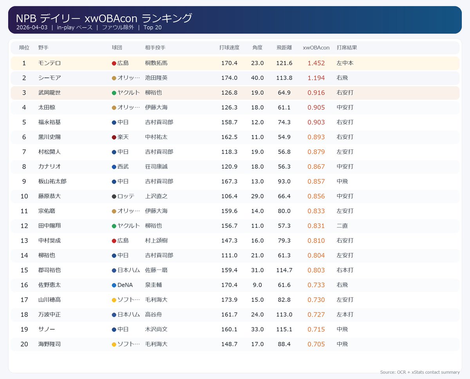Screen dimensions: 470x379
Task: Select player name 村松開人
Action: [x=49, y=152]
